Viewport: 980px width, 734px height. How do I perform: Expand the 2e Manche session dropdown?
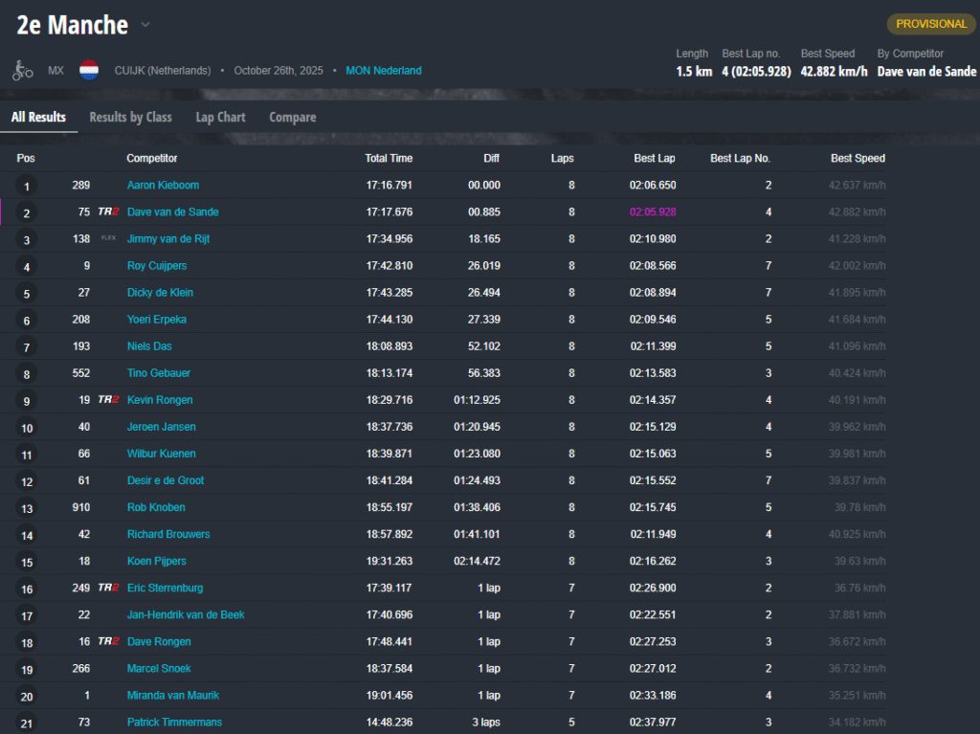[145, 25]
